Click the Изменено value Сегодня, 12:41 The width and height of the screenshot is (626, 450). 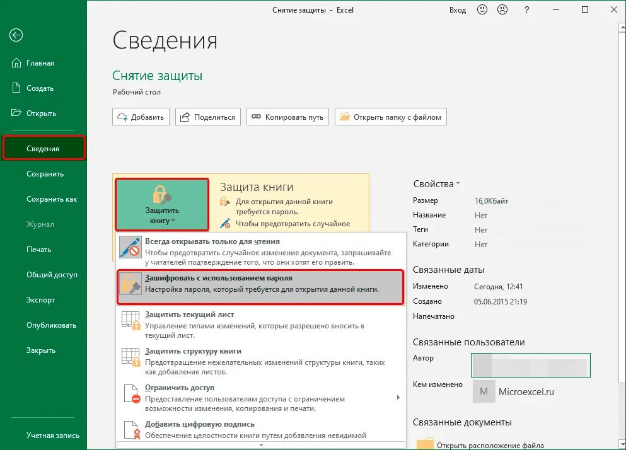498,286
